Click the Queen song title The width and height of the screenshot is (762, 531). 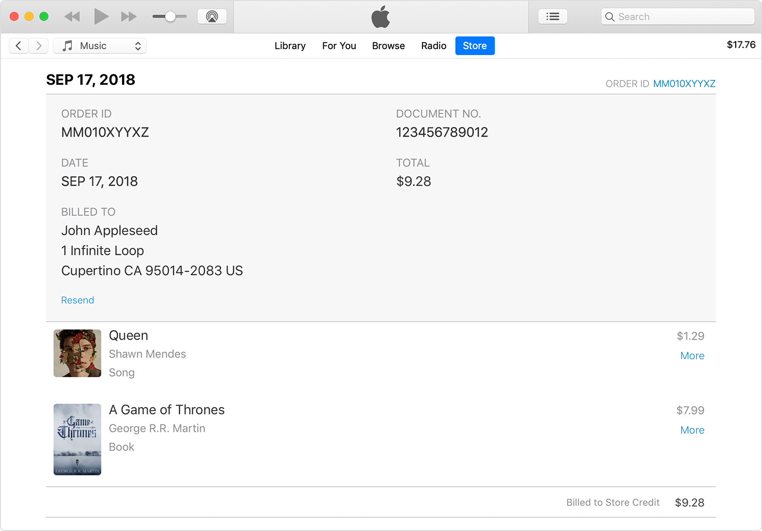click(x=128, y=336)
